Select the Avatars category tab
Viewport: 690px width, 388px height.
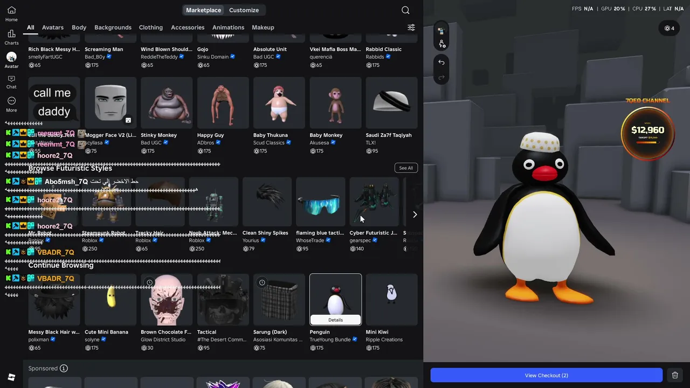coord(53,27)
